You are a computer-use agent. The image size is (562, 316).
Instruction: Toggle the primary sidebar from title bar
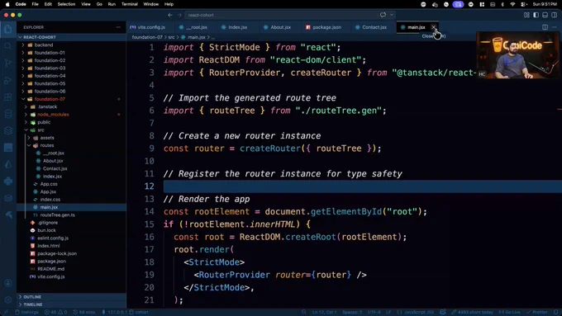click(x=536, y=15)
